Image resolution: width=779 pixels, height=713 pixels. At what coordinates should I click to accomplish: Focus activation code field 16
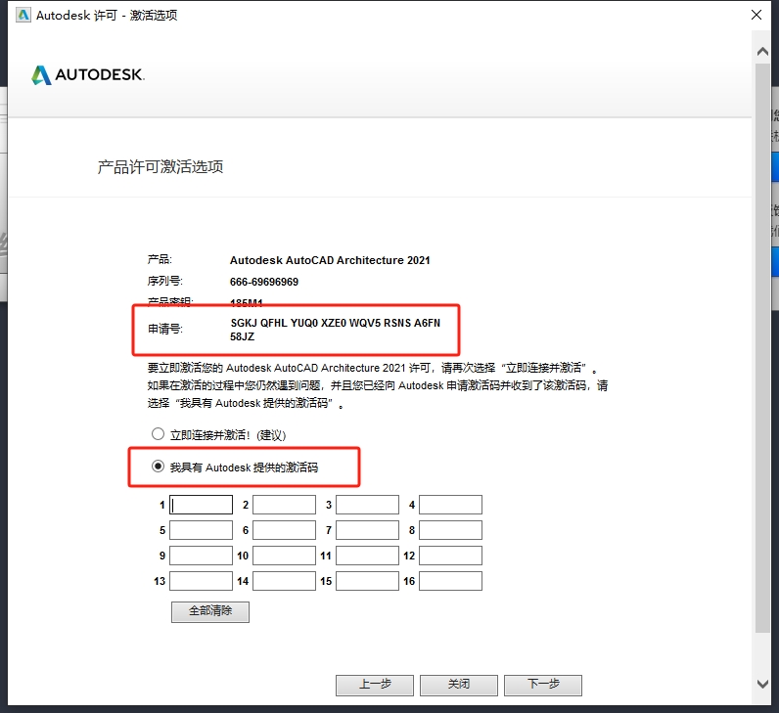tap(450, 581)
